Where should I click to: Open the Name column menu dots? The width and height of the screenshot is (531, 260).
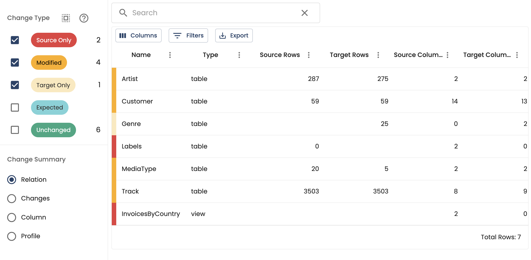click(170, 55)
